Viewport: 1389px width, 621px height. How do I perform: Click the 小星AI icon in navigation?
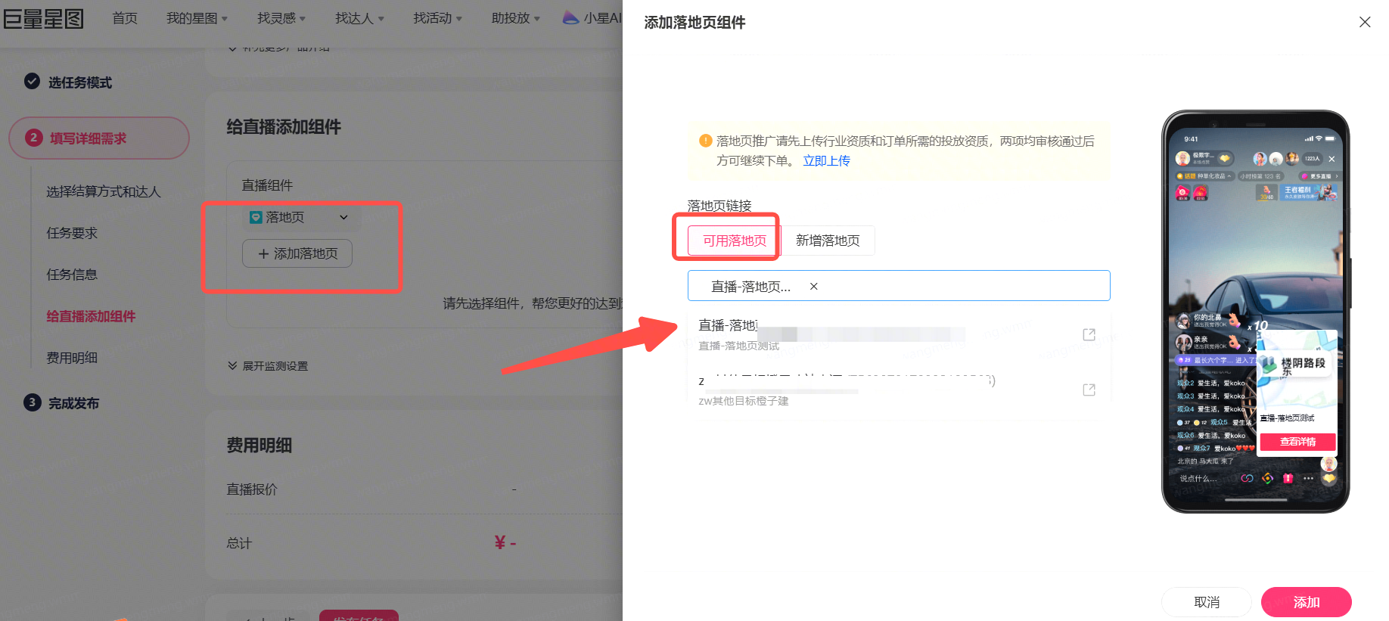click(x=571, y=17)
